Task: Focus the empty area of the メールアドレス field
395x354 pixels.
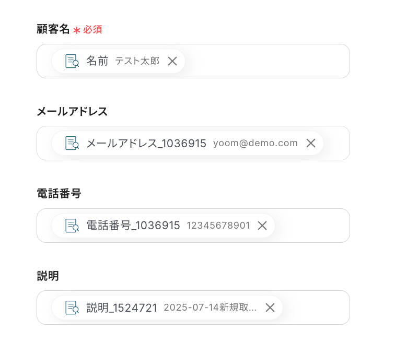Action: (x=336, y=143)
